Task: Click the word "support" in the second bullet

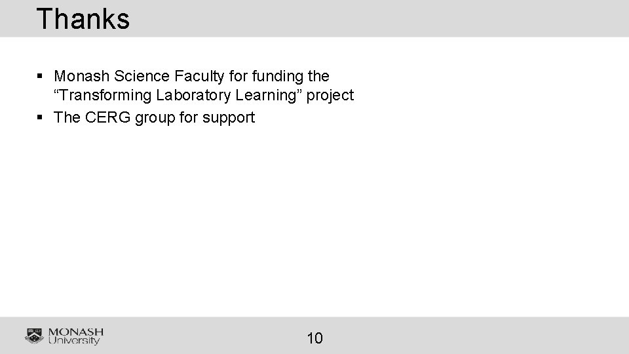Action: tap(229, 118)
